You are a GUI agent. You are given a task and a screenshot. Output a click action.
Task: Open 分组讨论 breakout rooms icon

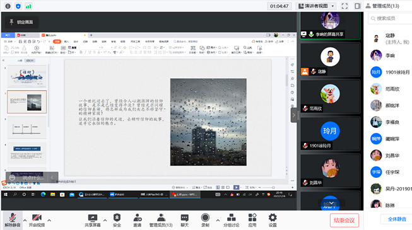coord(231,221)
